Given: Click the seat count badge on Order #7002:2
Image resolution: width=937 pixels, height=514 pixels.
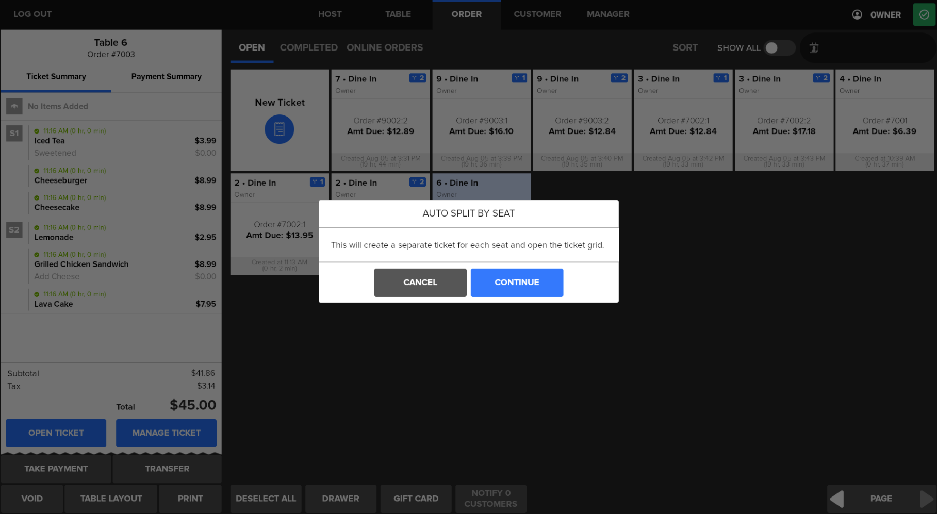Looking at the screenshot, I should pos(821,78).
